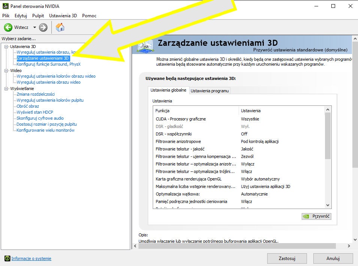Open Wyreguluj ustawienia kolorów obrazu wideo
The image size is (358, 266).
tap(56, 76)
